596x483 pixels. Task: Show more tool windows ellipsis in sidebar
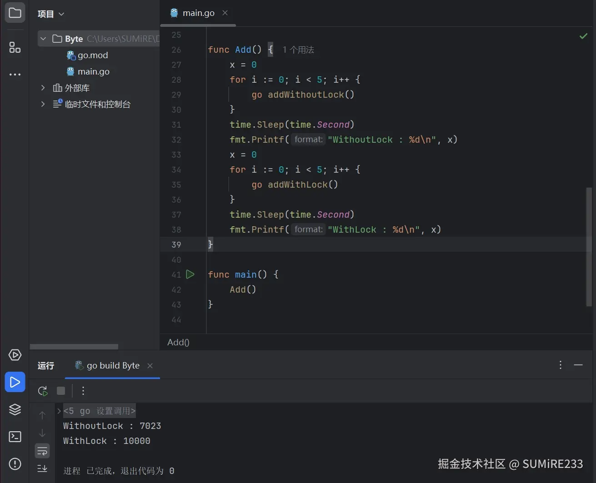(x=15, y=75)
